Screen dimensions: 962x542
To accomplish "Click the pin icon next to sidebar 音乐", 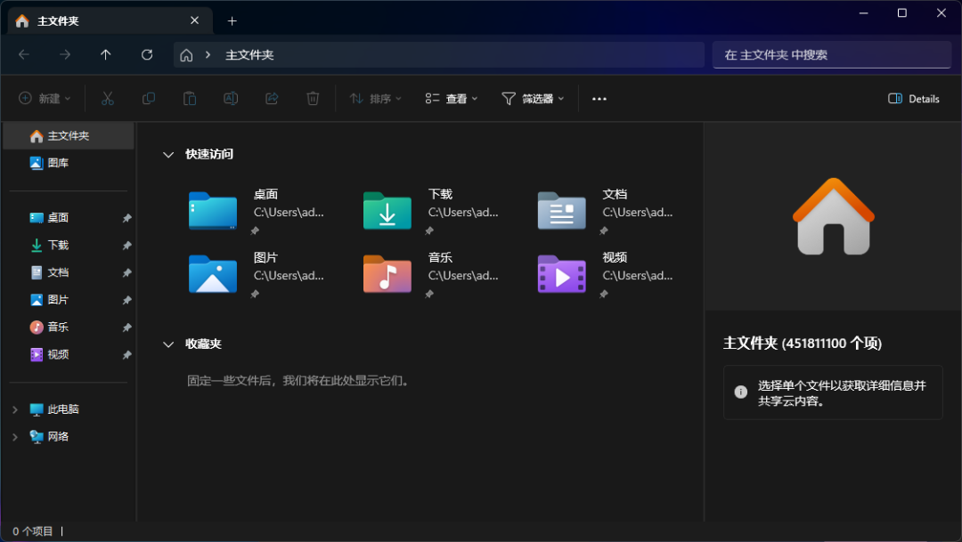I will click(126, 328).
